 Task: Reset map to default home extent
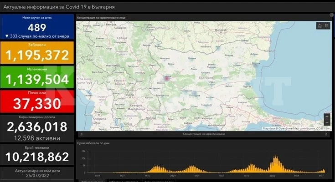click(320, 26)
